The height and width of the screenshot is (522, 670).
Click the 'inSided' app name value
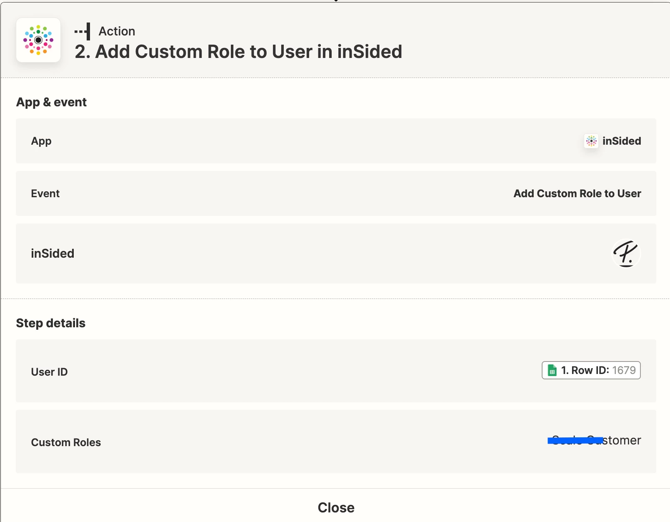tap(622, 141)
